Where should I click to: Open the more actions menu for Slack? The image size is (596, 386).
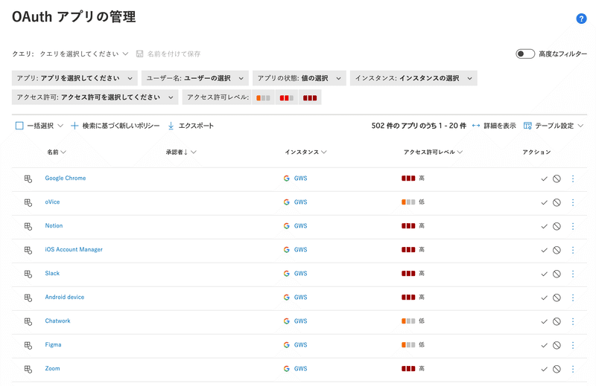pos(573,274)
